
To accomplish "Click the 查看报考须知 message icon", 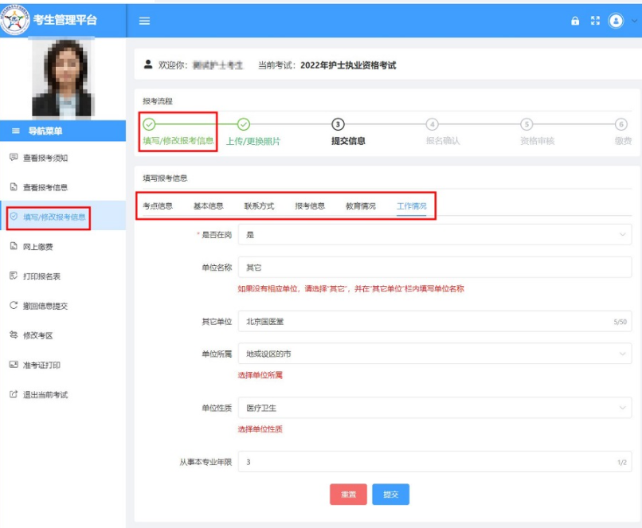I will tap(14, 157).
